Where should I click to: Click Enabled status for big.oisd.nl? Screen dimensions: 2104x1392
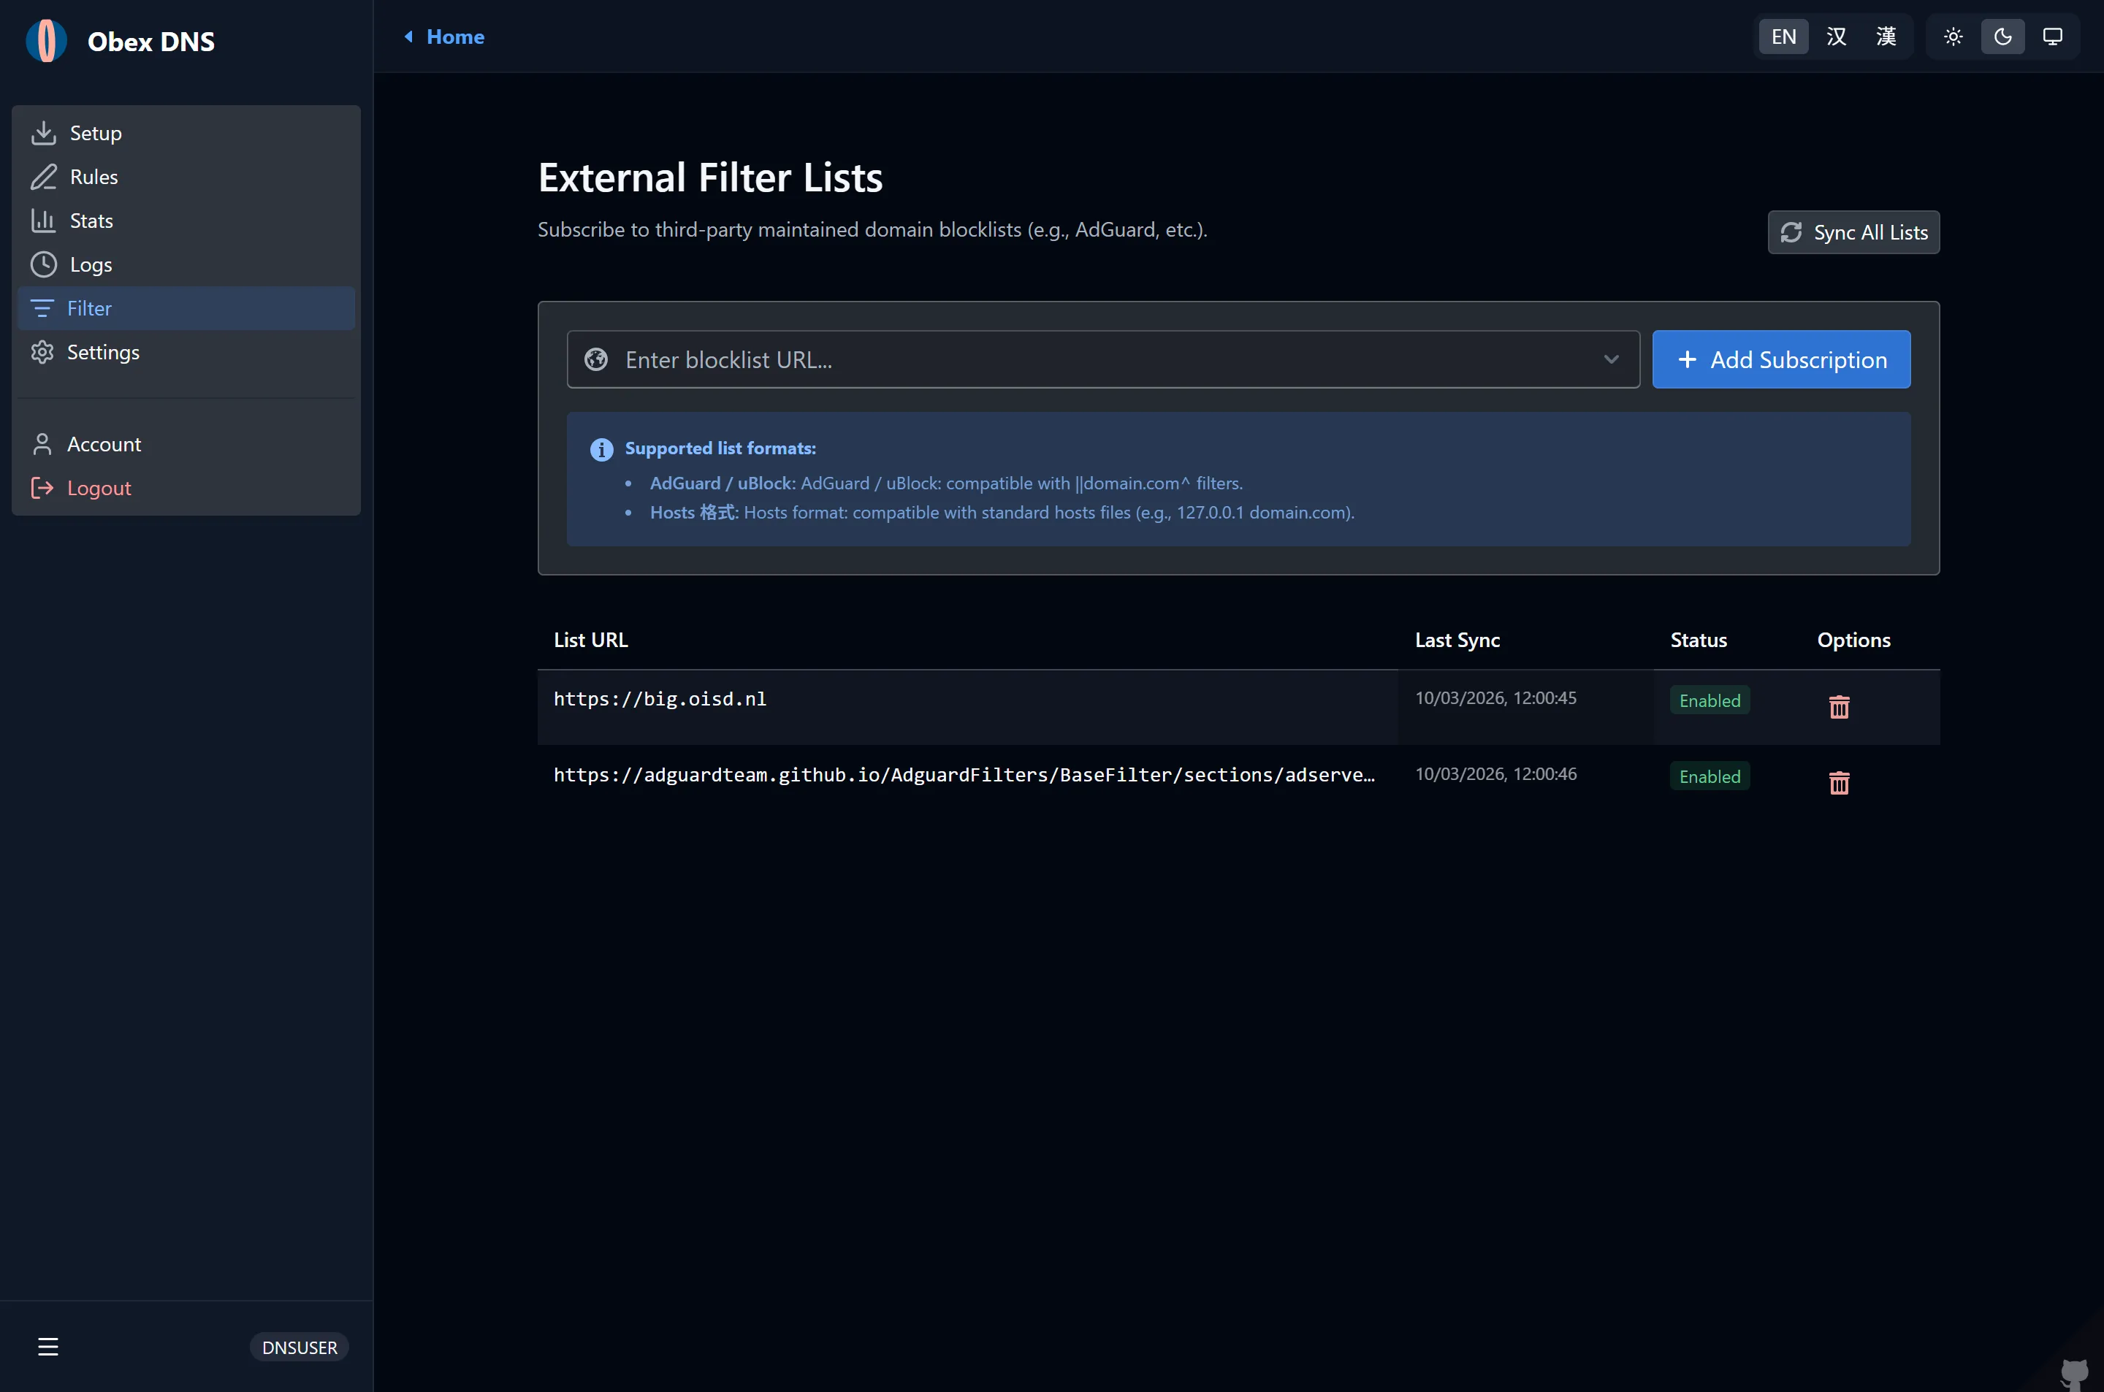pyautogui.click(x=1709, y=700)
